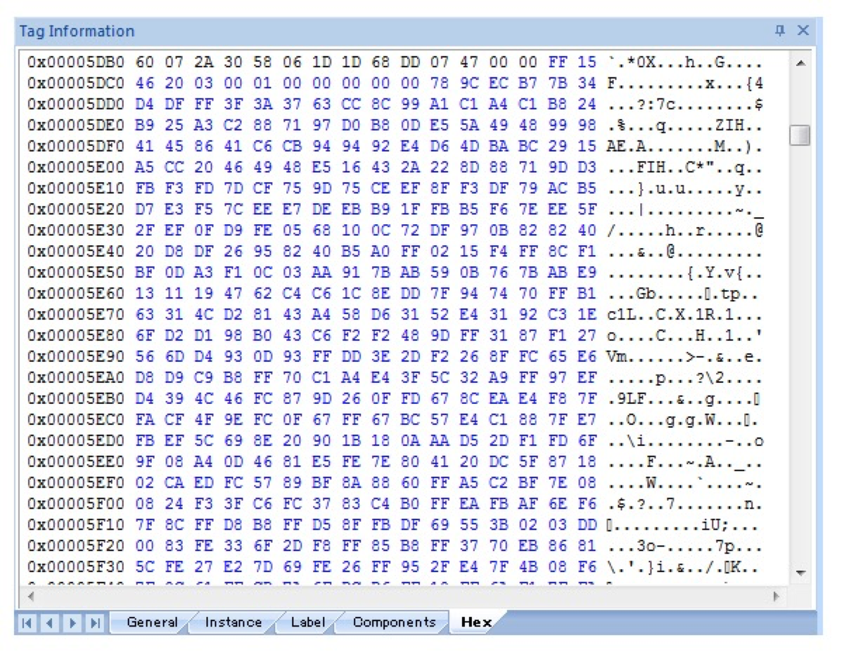Select address 0x00005EA0

click(x=76, y=378)
